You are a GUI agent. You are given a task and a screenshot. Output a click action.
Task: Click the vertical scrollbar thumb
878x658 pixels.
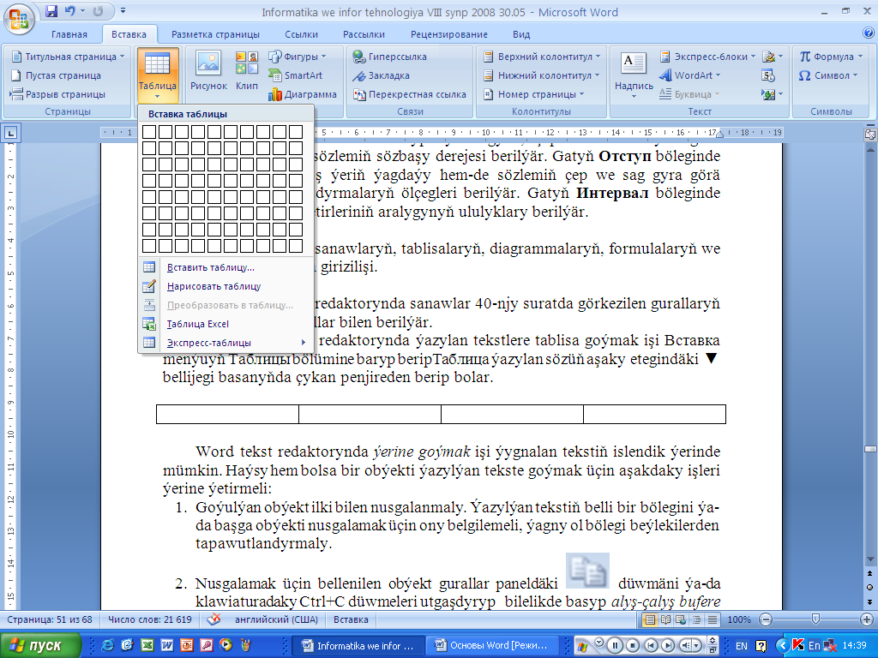[870, 449]
